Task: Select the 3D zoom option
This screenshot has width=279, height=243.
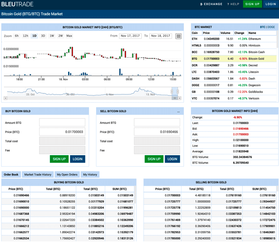Action: [43, 36]
